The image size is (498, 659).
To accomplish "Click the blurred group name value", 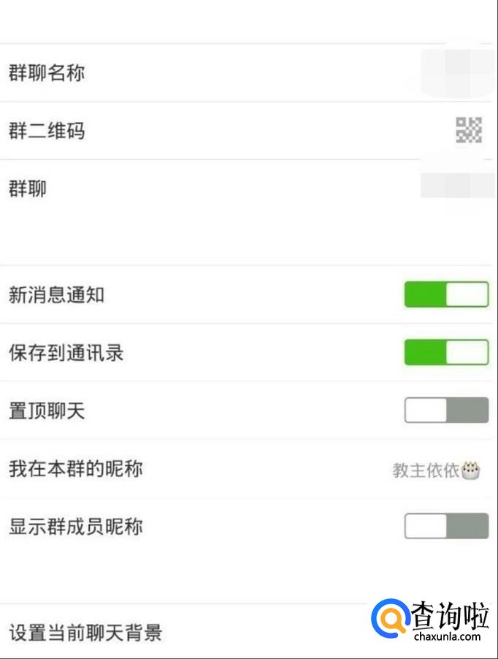I will point(458,74).
